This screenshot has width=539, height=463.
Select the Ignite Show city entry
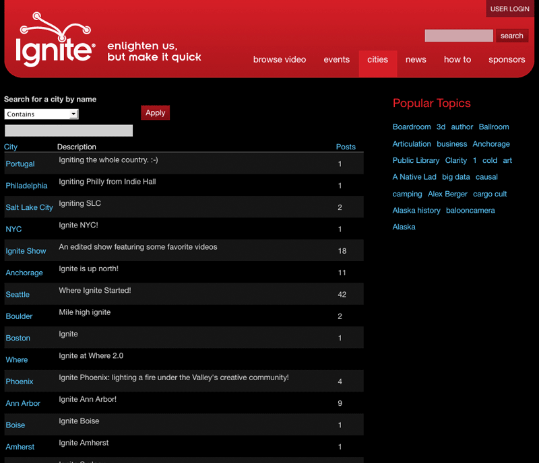point(26,251)
